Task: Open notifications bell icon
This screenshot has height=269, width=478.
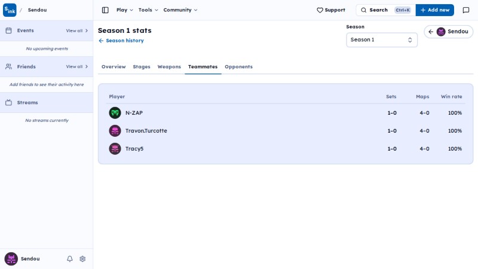Action: click(x=70, y=259)
